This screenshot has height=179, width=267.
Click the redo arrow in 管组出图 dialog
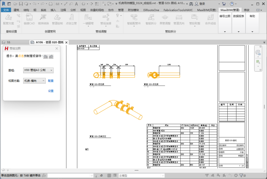pyautogui.click(x=51, y=56)
